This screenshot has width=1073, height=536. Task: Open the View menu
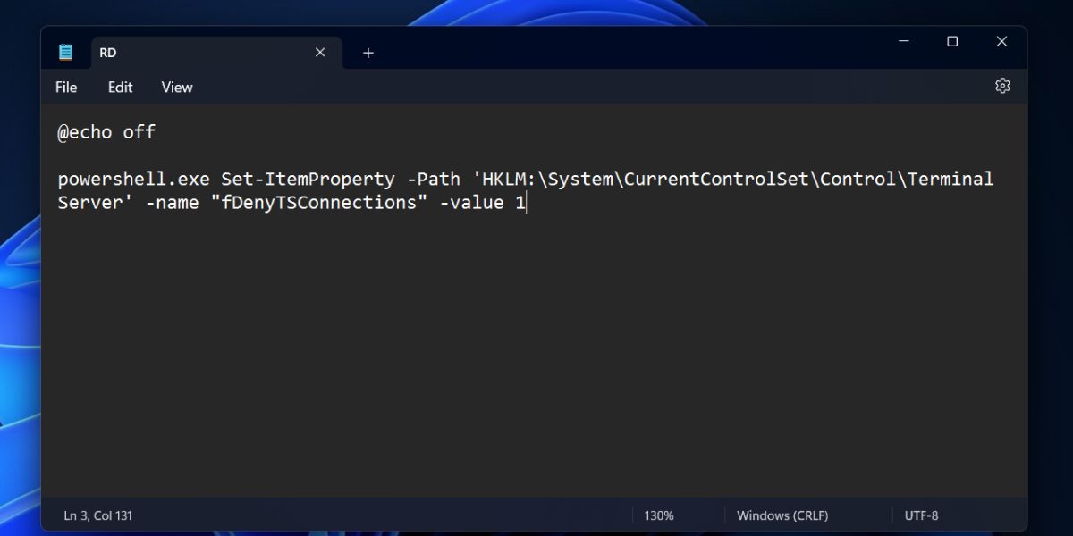(x=177, y=87)
